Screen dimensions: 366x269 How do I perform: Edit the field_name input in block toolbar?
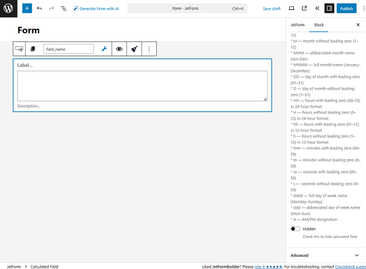point(68,49)
